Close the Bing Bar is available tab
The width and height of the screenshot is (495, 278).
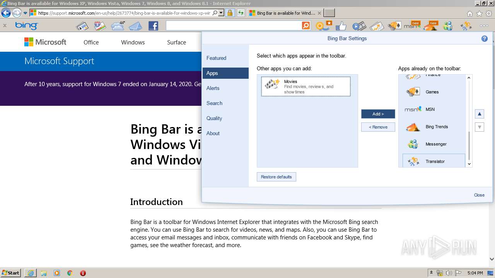pos(319,13)
